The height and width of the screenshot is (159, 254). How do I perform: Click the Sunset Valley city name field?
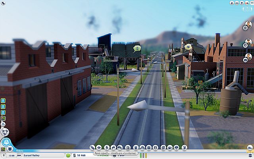[x=43, y=155]
